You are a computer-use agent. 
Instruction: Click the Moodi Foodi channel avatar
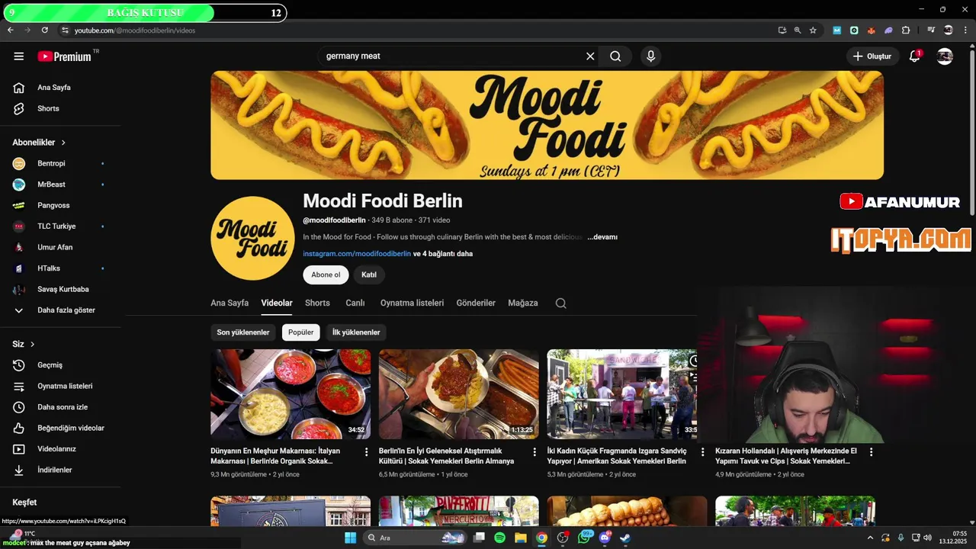pos(252,239)
